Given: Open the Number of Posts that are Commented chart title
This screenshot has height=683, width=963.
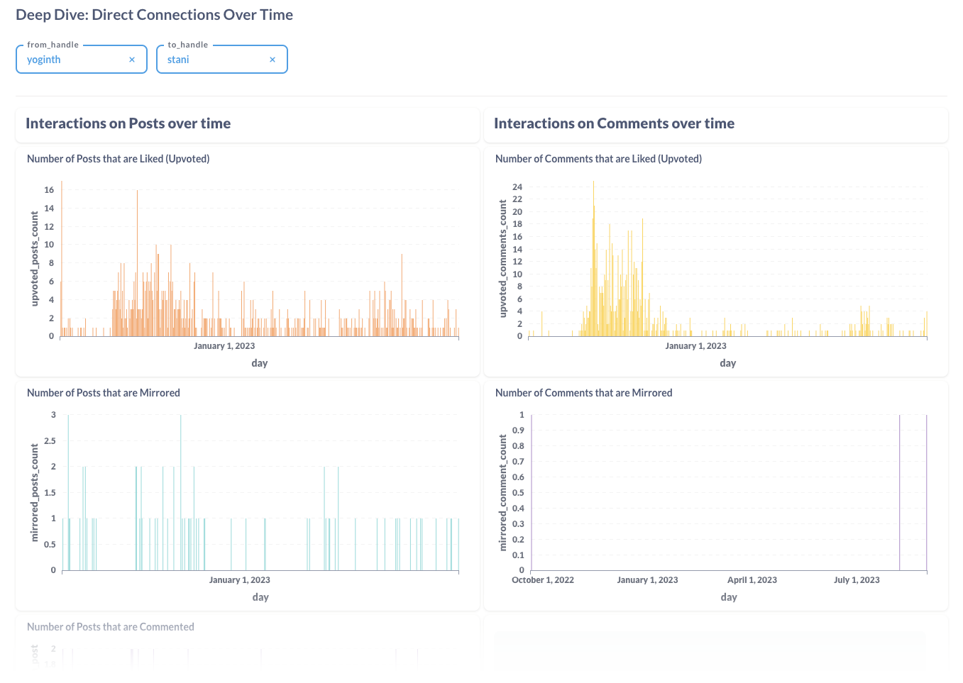Looking at the screenshot, I should 111,627.
